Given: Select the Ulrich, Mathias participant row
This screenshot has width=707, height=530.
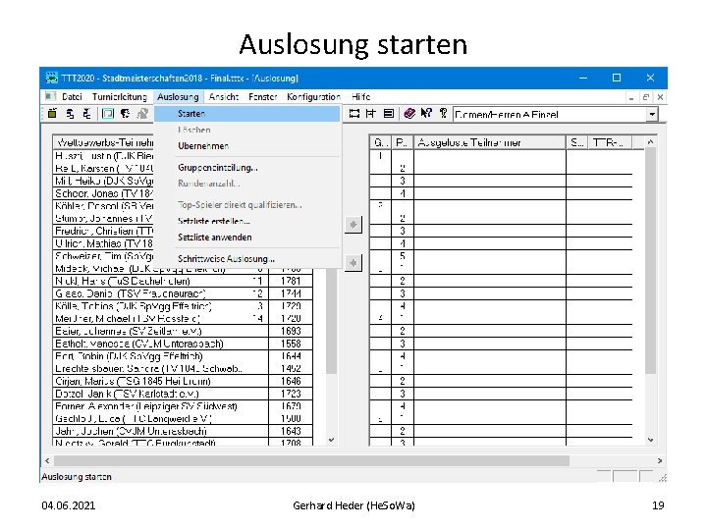Looking at the screenshot, I should (103, 243).
